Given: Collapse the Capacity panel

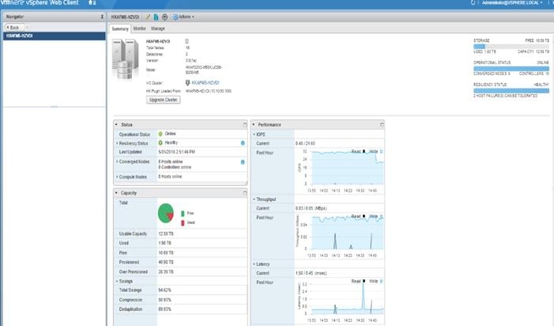Looking at the screenshot, I should point(117,193).
